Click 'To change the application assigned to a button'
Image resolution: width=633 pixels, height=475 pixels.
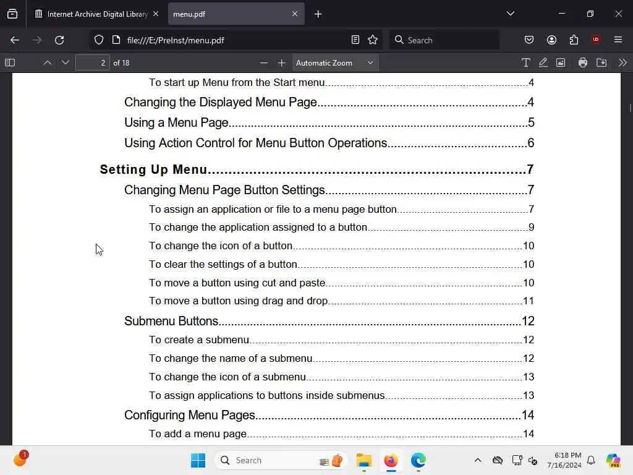point(341,227)
